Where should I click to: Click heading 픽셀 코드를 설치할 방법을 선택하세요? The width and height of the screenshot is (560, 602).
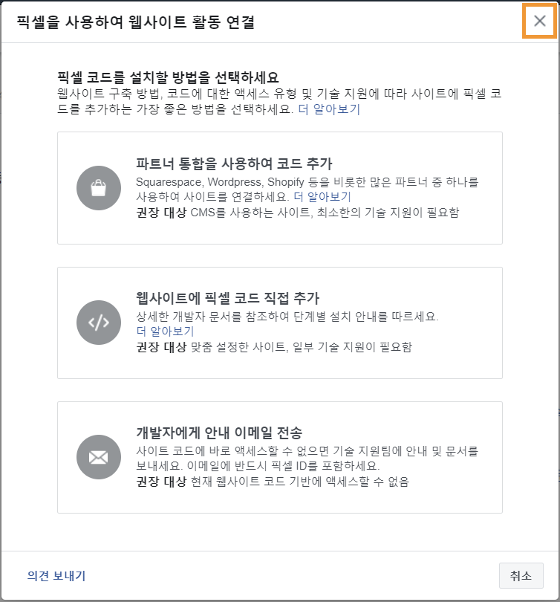click(168, 77)
